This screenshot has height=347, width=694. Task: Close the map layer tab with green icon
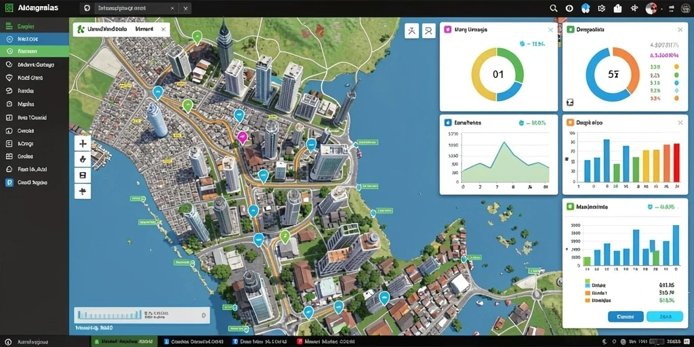163,29
